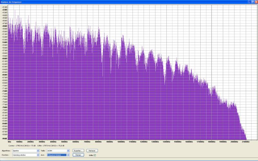258x161 pixels.
Task: Open the Axe dropdown showing Fréquence linéaire
Action: (58, 155)
